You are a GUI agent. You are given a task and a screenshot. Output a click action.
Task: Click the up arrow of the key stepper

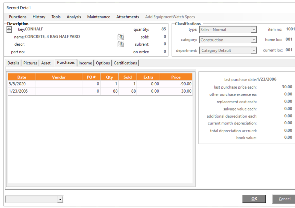click(9, 28)
